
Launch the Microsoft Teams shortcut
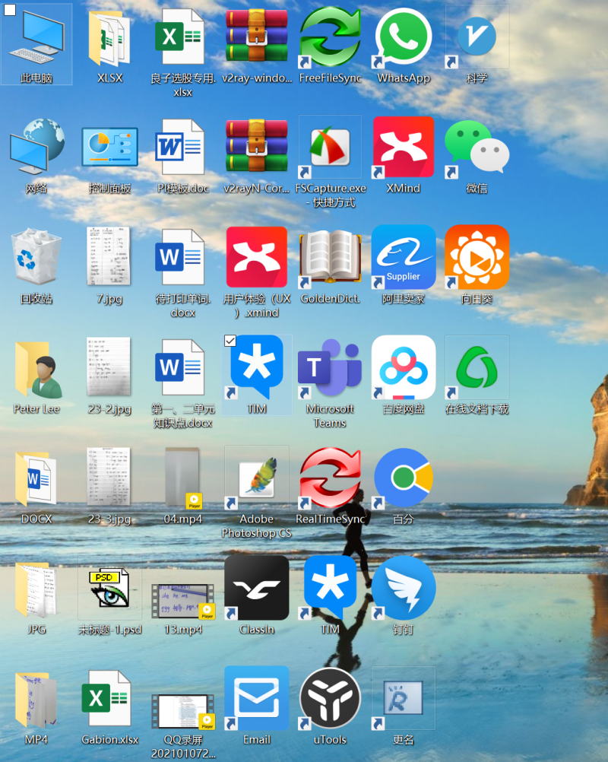[x=331, y=368]
